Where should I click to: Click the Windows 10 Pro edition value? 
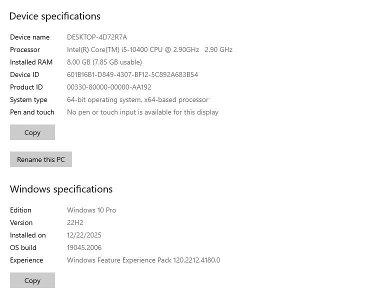tap(91, 210)
